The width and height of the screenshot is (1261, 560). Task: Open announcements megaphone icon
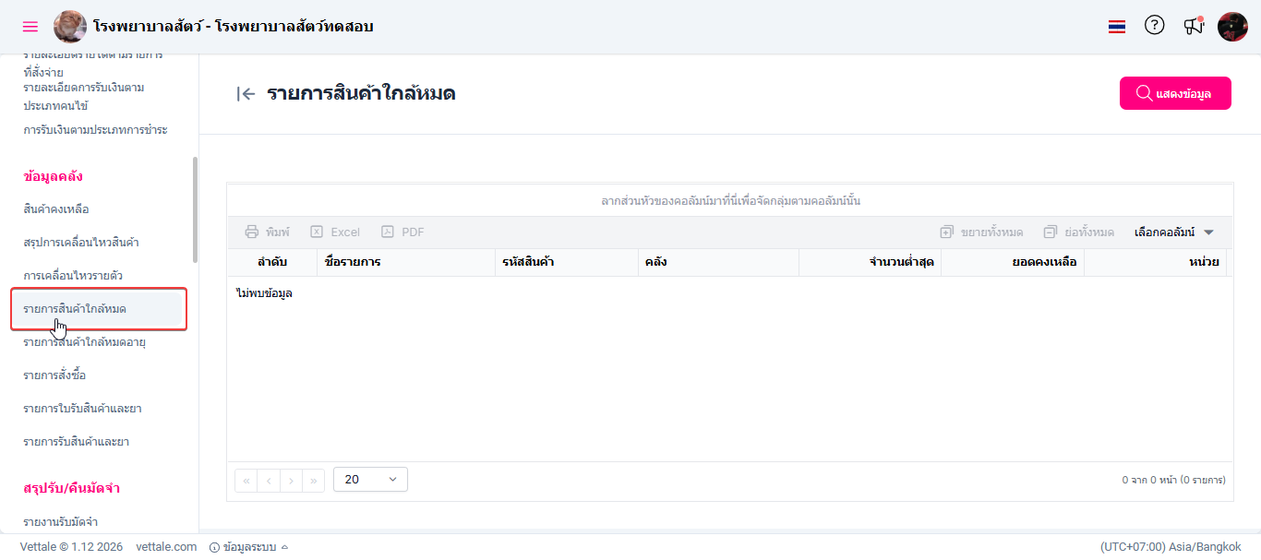(x=1194, y=26)
